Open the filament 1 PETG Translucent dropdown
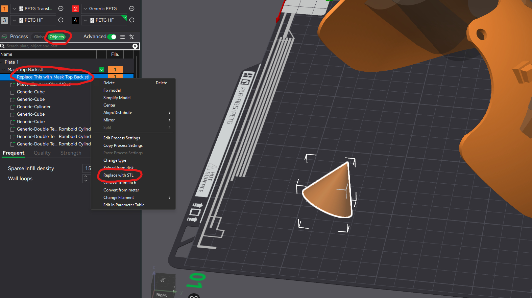 click(33, 9)
